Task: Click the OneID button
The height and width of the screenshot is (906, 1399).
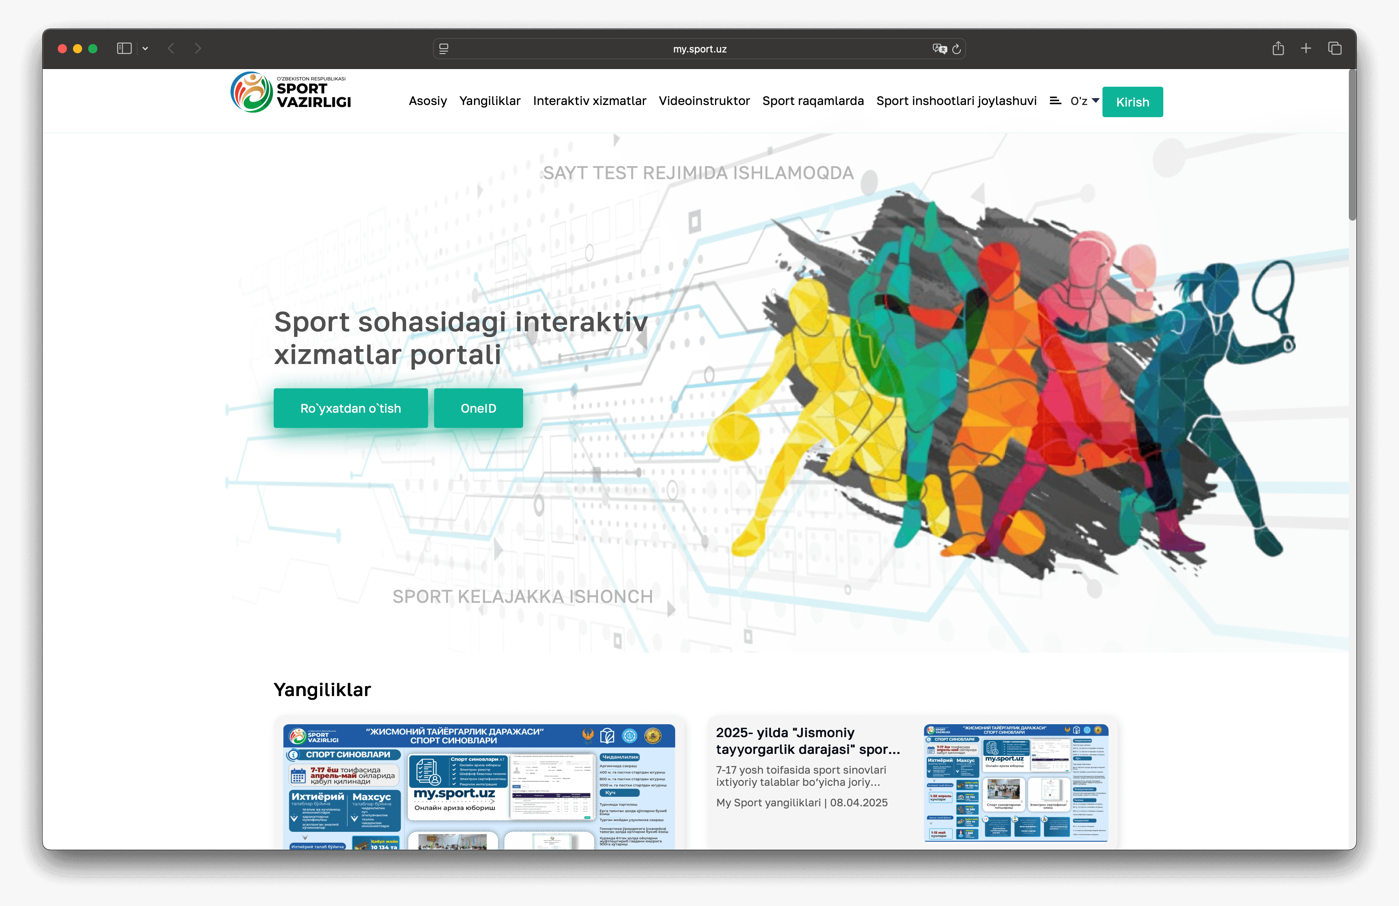Action: (x=478, y=408)
